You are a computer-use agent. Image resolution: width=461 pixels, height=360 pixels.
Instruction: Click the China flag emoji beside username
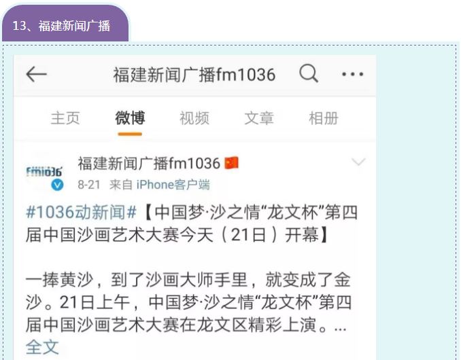231,163
